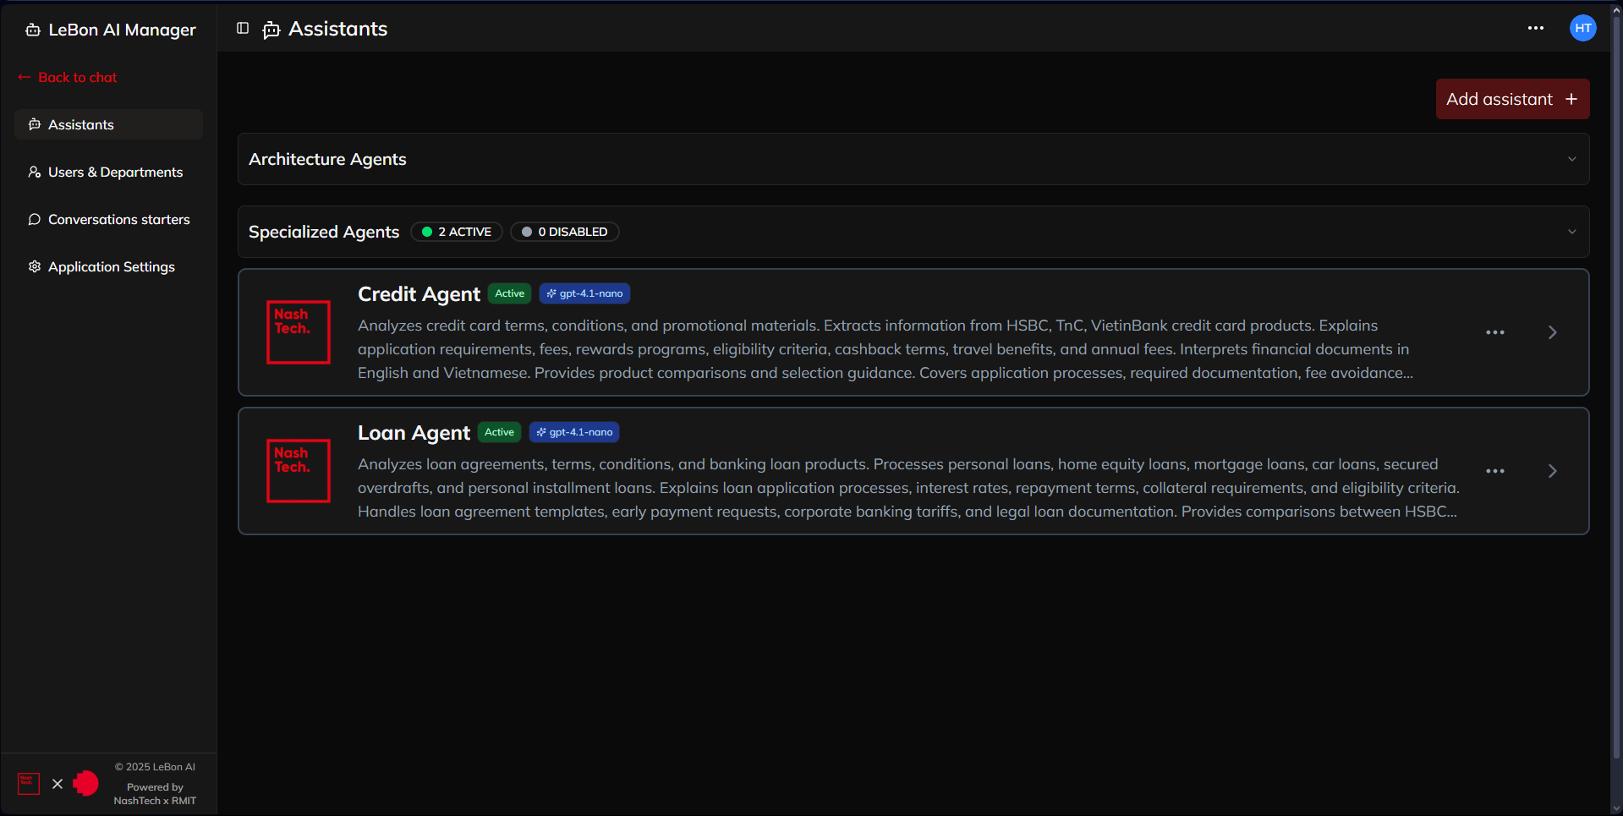The height and width of the screenshot is (816, 1623).
Task: Open Credit Agent details via right chevron
Action: click(1552, 332)
